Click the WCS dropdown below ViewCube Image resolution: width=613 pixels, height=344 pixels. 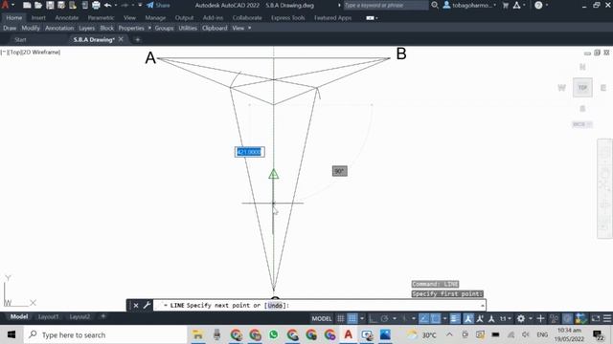point(582,124)
